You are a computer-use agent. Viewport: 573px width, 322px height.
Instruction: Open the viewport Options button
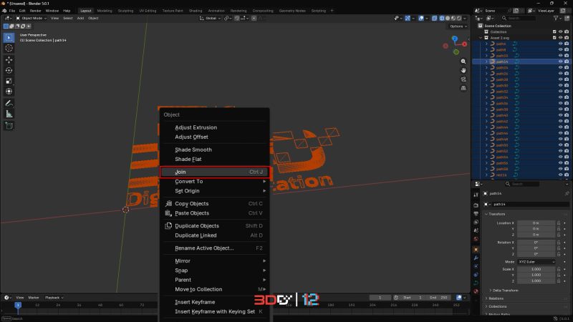coord(458,26)
